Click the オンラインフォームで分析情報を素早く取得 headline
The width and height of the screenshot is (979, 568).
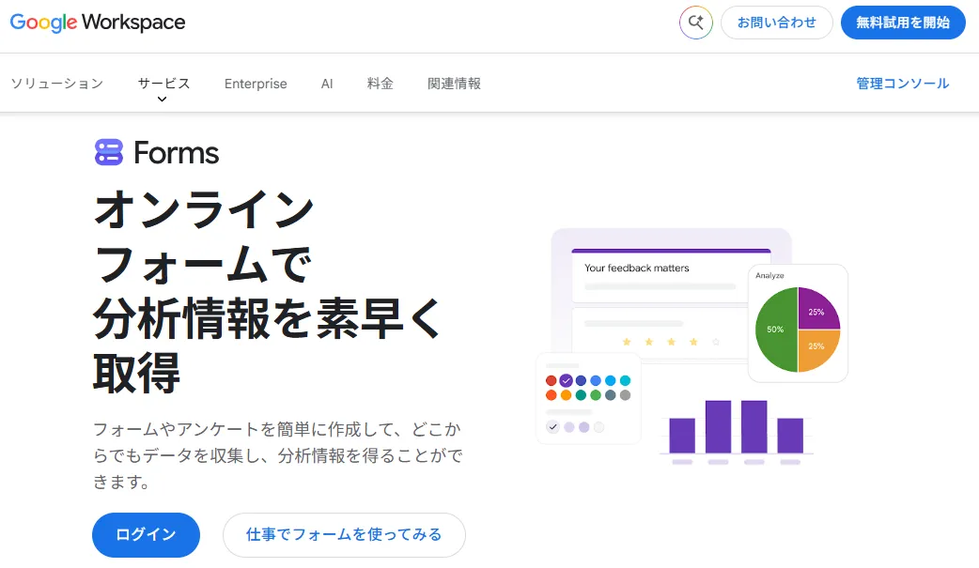(267, 291)
